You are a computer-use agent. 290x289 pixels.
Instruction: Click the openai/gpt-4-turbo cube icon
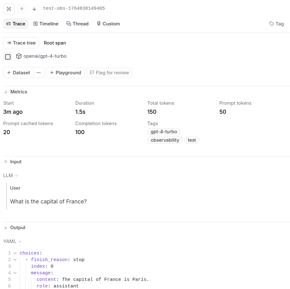tap(19, 56)
